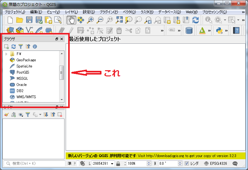Open the scale dropdown in status bar
Screen dimensions: 248x170
(112, 164)
